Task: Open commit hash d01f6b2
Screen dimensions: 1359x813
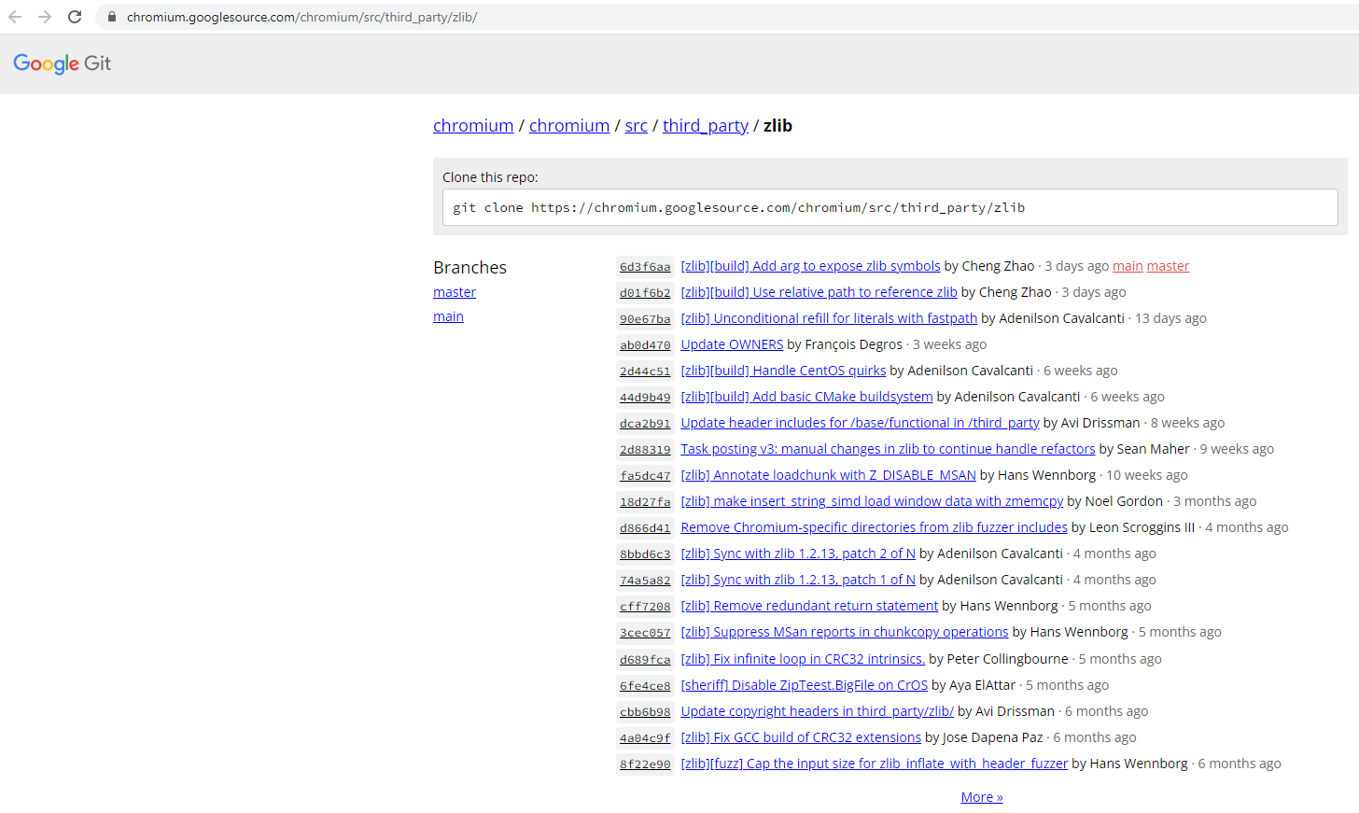Action: (645, 292)
